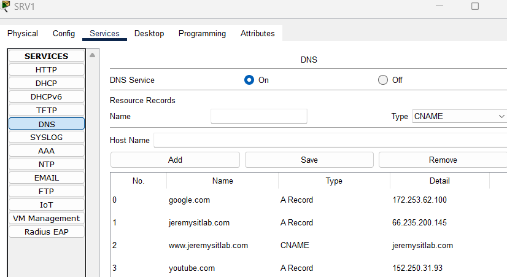Open the SYSLOG service
The width and height of the screenshot is (507, 277).
47,137
